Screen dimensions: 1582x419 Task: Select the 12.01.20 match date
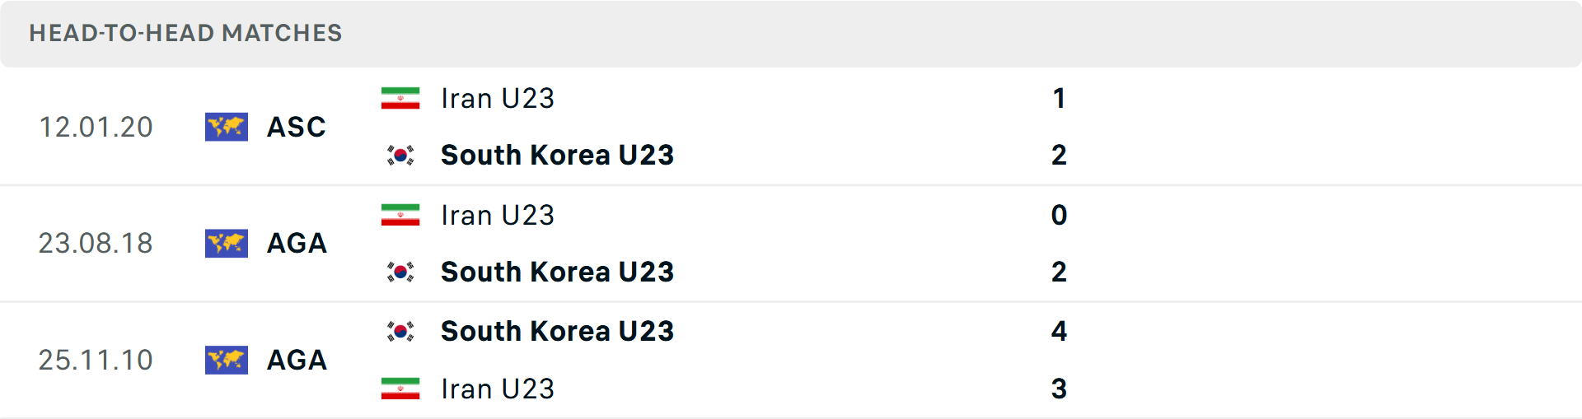(96, 127)
